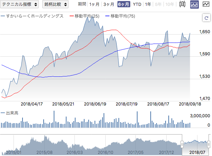Viewport: 212px width, 156px height.
Task: Click the navigator overview at 2016/10
Action: coord(105,152)
